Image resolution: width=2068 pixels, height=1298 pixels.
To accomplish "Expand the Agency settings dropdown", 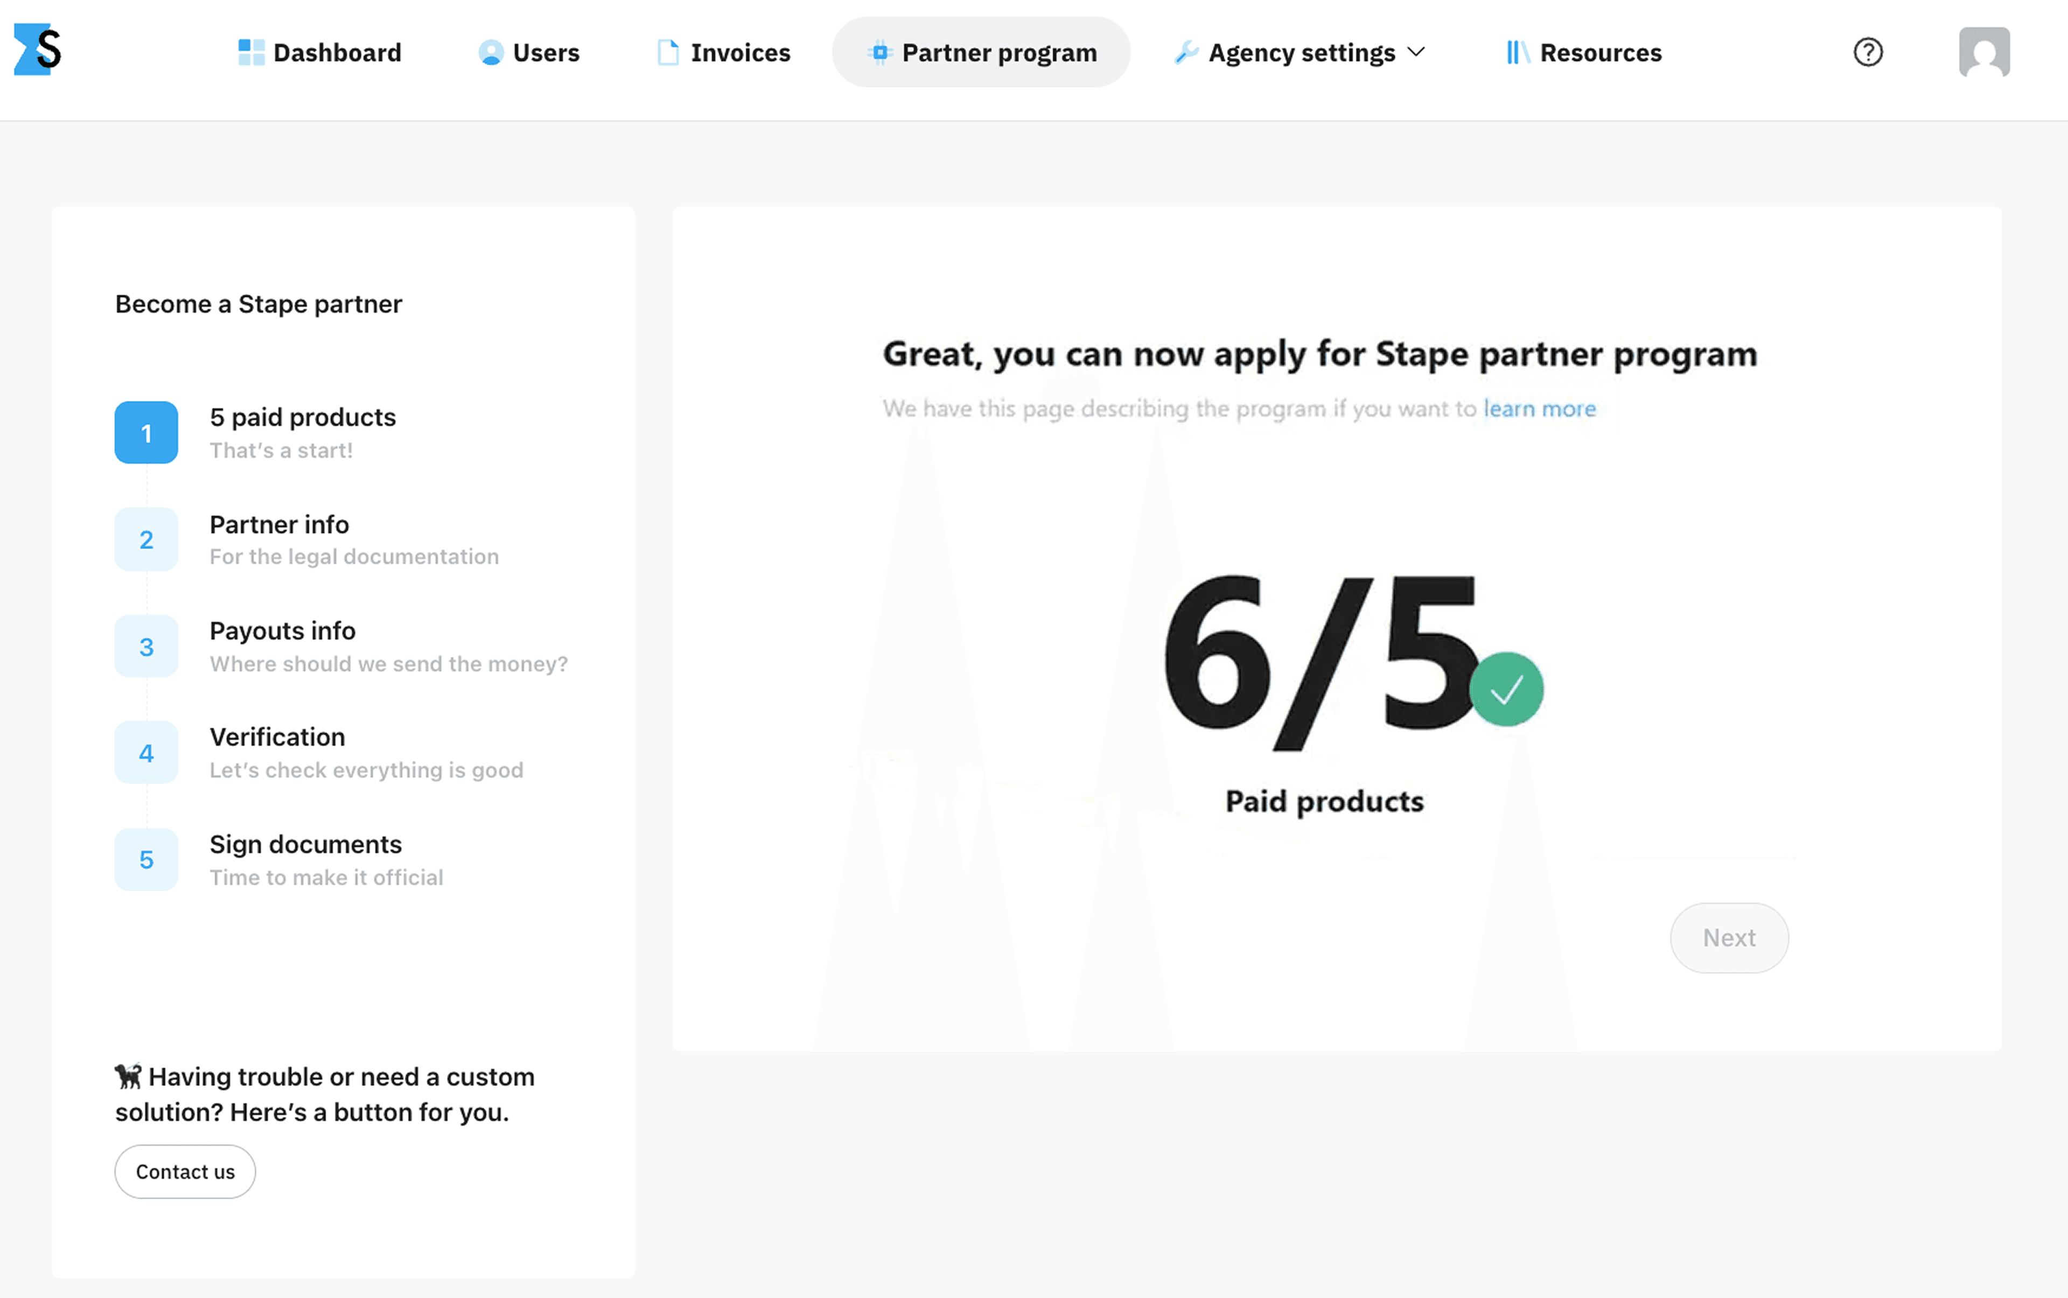I will point(1415,52).
